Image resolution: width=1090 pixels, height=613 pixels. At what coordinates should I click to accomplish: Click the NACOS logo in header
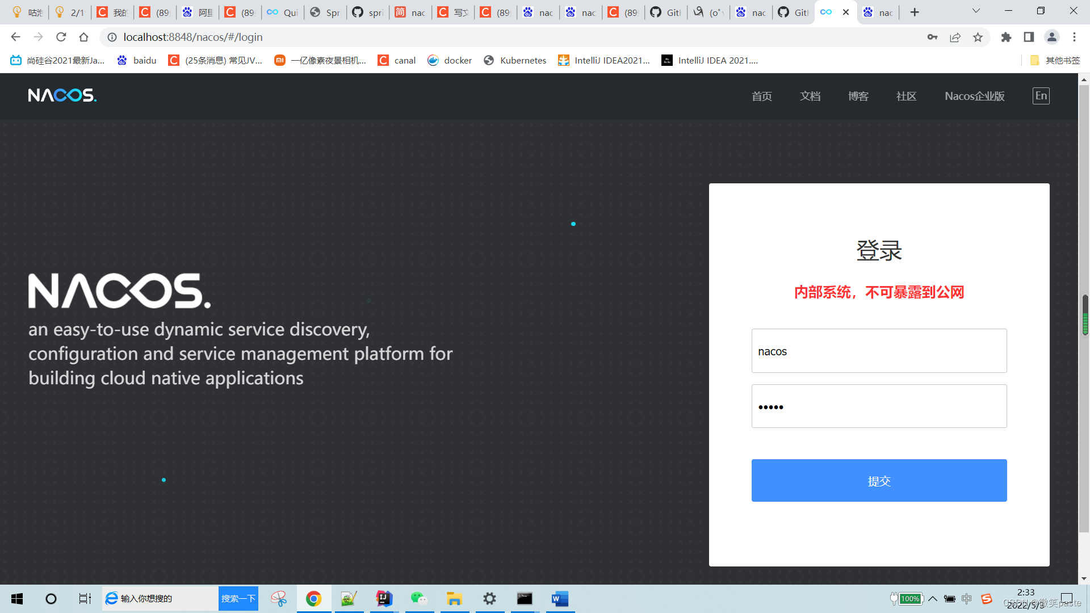(x=62, y=95)
